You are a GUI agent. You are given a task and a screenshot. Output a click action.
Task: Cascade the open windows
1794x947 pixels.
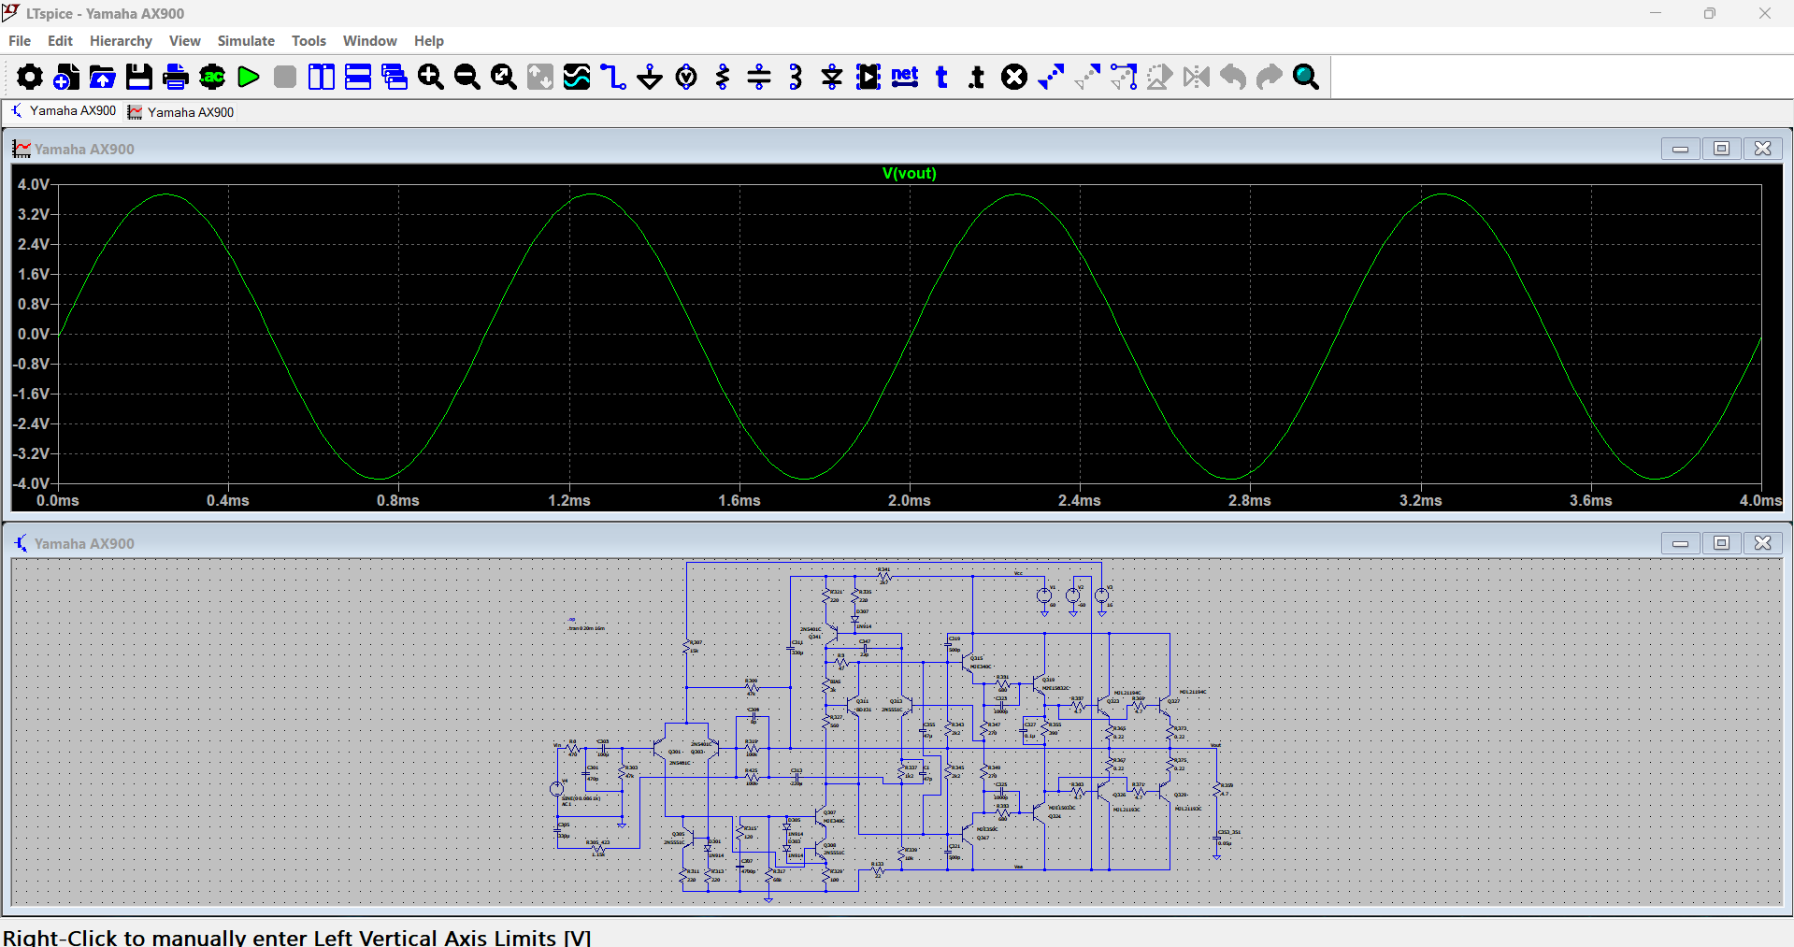[x=395, y=77]
